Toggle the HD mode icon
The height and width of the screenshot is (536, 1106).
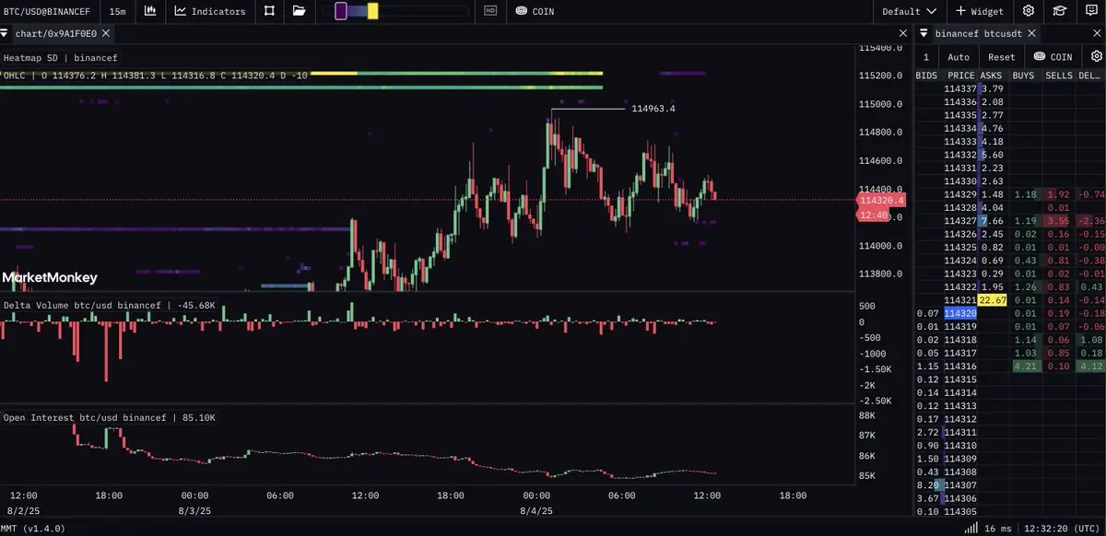pyautogui.click(x=490, y=11)
